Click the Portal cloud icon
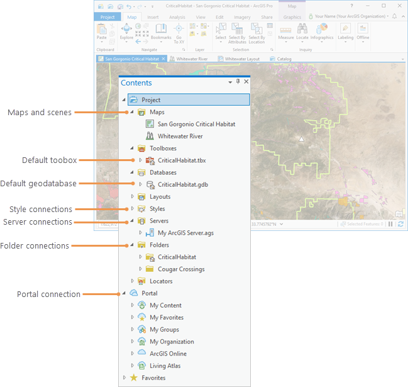The image size is (408, 387). point(133,293)
